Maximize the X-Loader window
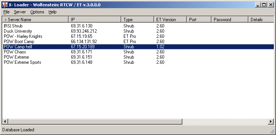 click(x=264, y=5)
